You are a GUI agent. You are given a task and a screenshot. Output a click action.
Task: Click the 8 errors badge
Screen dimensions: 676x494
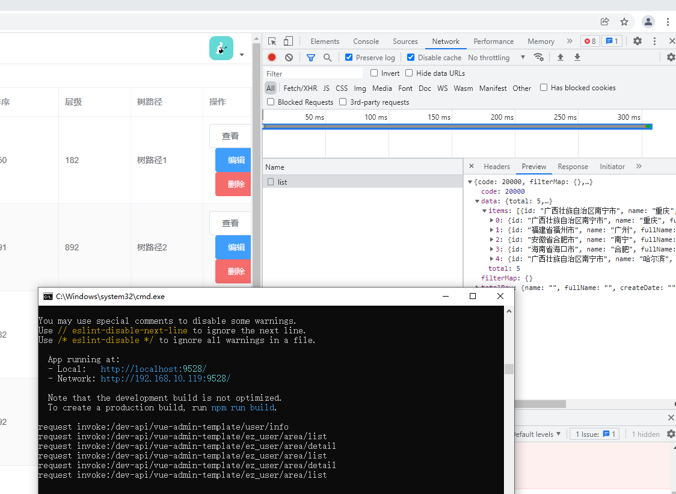[x=590, y=42]
